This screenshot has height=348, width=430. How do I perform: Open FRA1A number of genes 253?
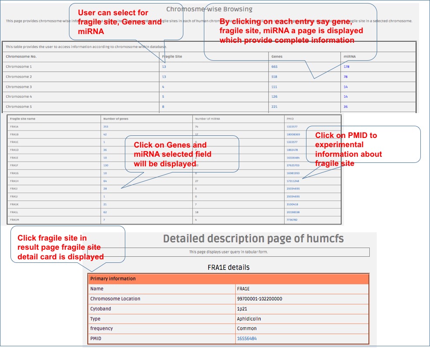tap(105, 127)
